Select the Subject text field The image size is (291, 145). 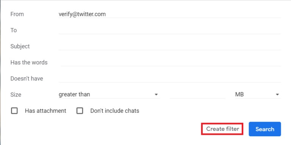pos(170,46)
